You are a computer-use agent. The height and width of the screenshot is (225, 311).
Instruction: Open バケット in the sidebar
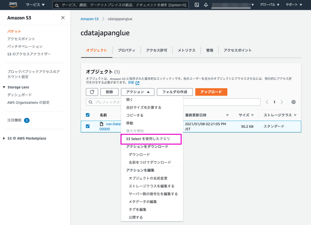tap(14, 31)
